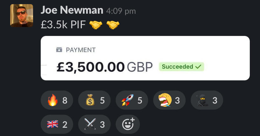Click the checkmark inside Succeeded badge

coord(198,67)
